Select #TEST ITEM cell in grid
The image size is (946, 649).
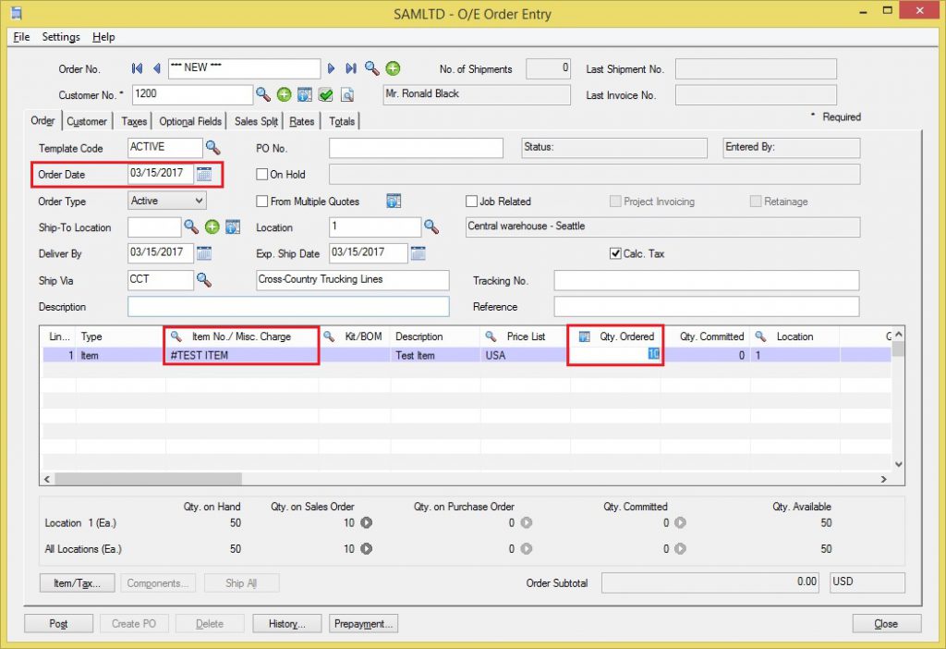(x=241, y=355)
